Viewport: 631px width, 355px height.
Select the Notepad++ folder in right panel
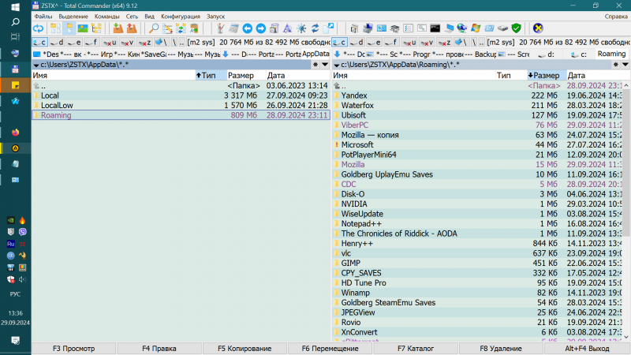(x=362, y=223)
